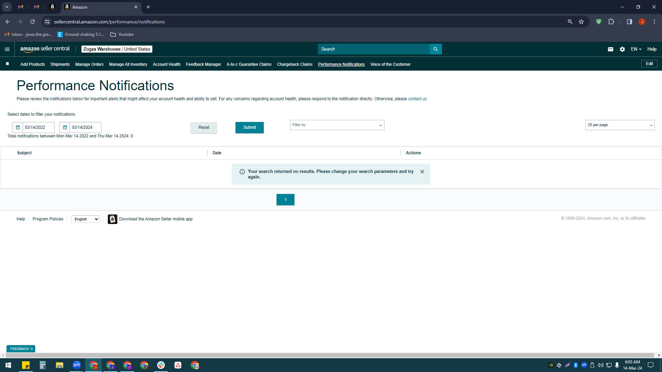Click the Reset button
This screenshot has width=662, height=372.
click(x=204, y=127)
